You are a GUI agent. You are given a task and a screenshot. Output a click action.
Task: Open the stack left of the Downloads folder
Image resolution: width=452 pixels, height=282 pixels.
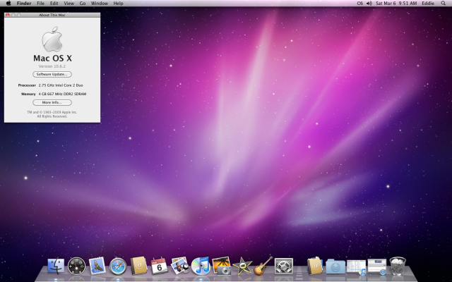pos(315,266)
